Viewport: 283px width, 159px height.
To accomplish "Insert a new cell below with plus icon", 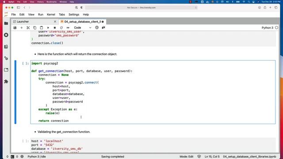I will (x=22, y=28).
